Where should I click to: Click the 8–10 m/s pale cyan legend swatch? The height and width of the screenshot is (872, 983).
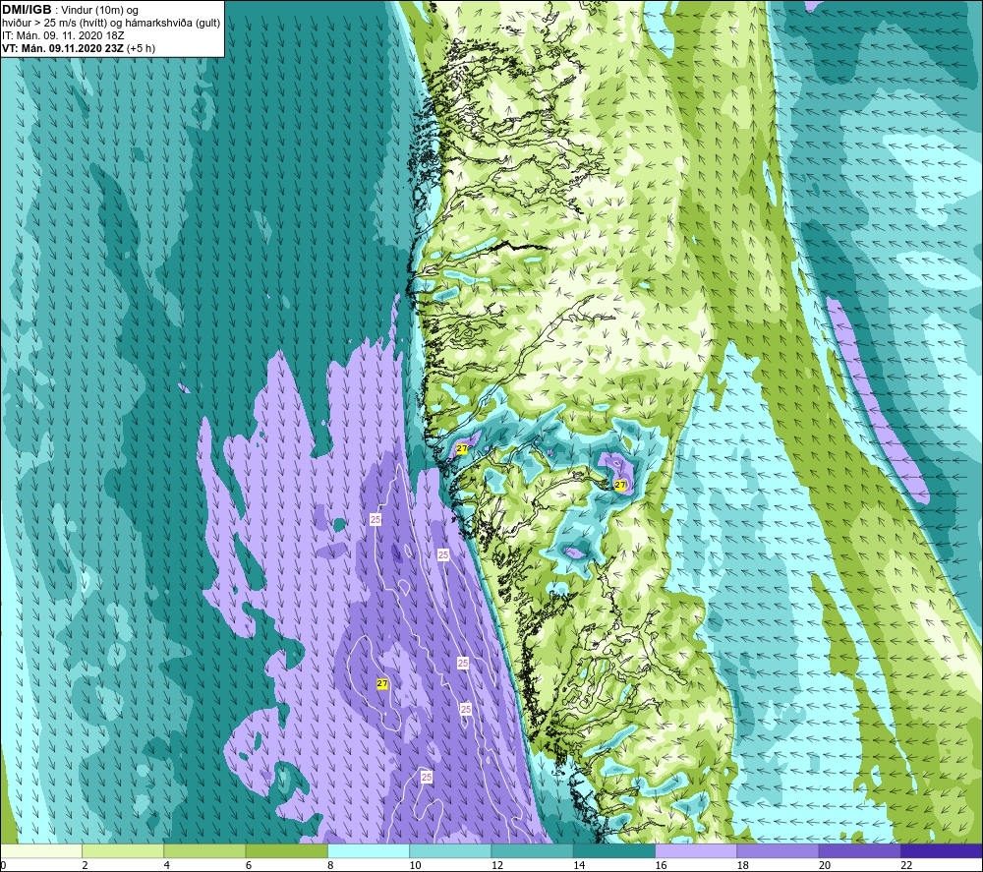(x=369, y=850)
